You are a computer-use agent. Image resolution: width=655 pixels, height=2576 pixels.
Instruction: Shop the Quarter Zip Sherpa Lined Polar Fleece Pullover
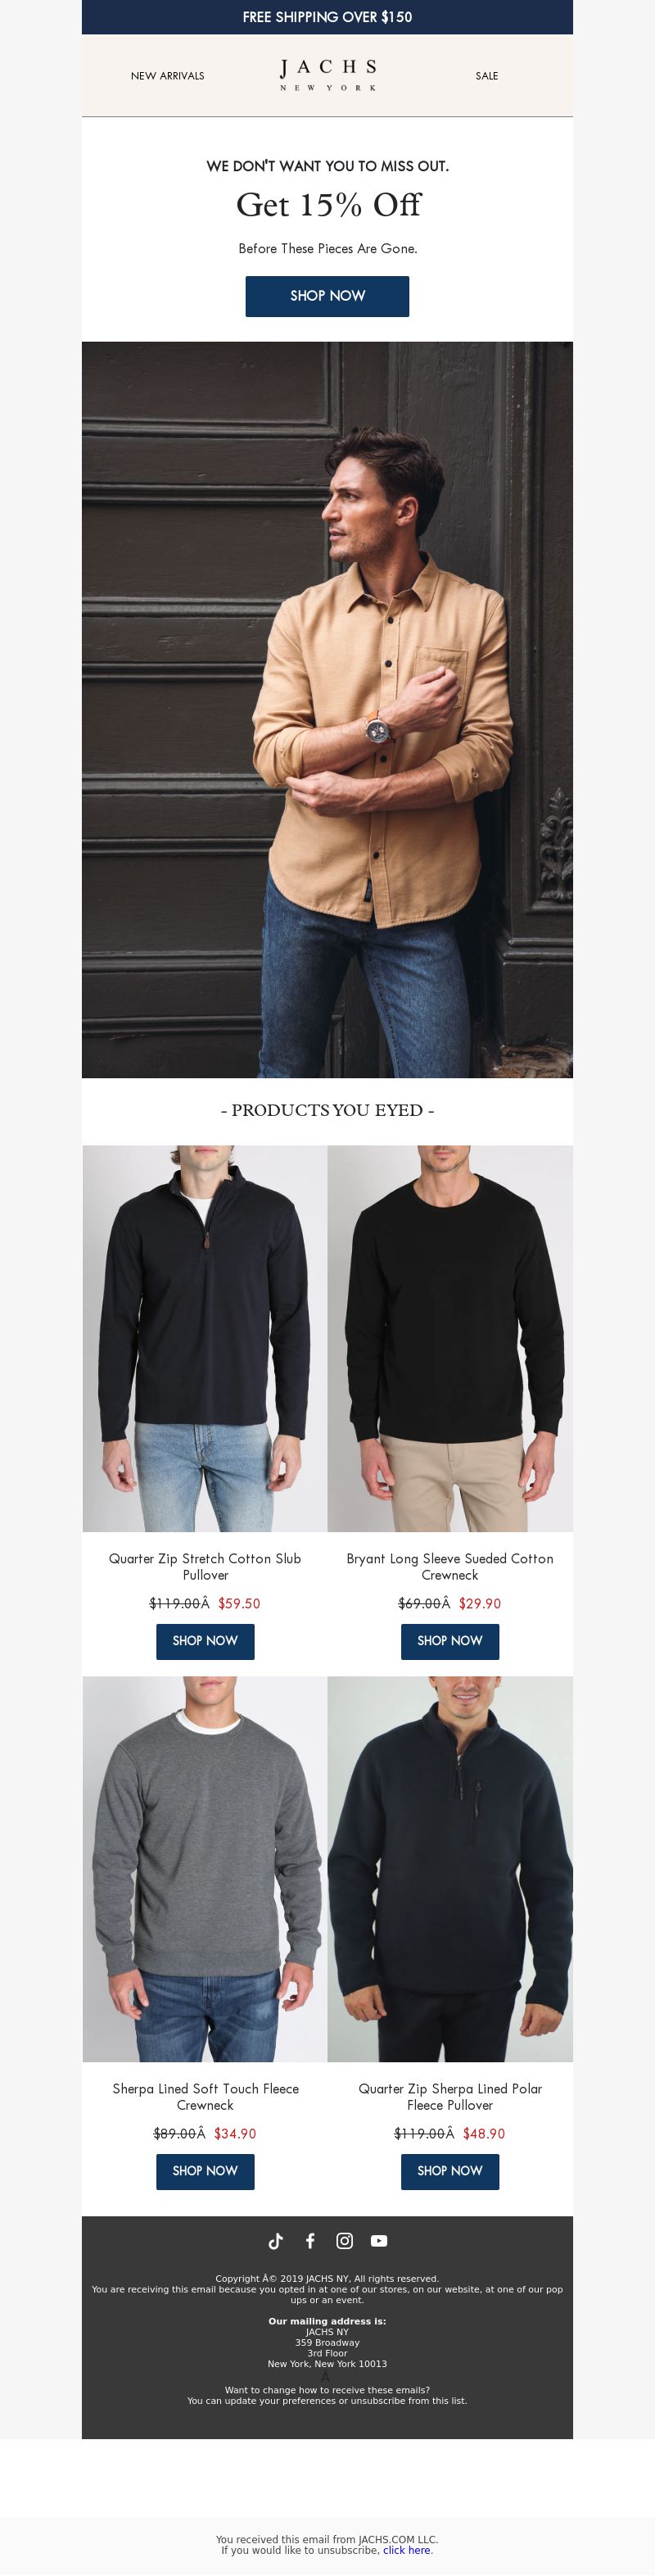click(x=450, y=2170)
